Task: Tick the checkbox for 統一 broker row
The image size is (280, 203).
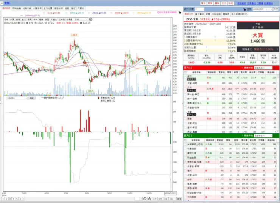Action: coord(185,99)
